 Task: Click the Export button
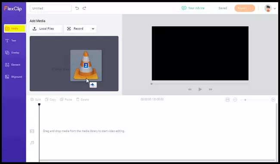pos(245,8)
